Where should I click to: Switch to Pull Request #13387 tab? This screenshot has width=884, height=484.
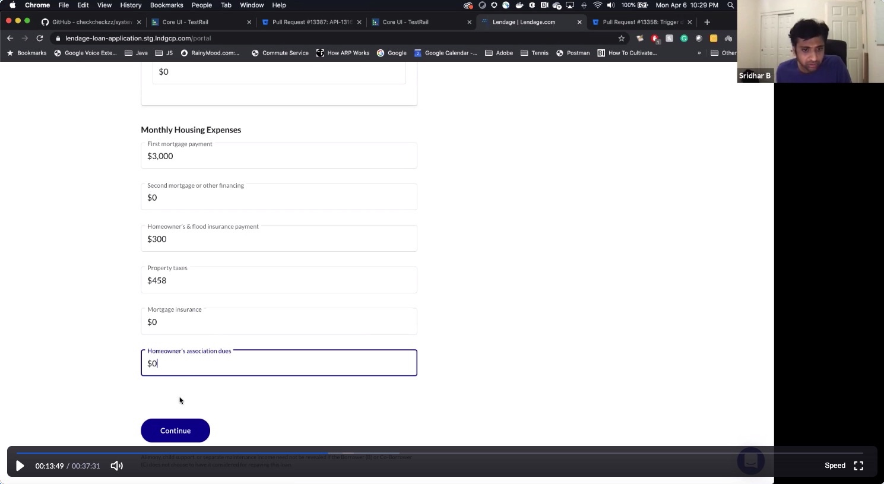[x=311, y=22]
